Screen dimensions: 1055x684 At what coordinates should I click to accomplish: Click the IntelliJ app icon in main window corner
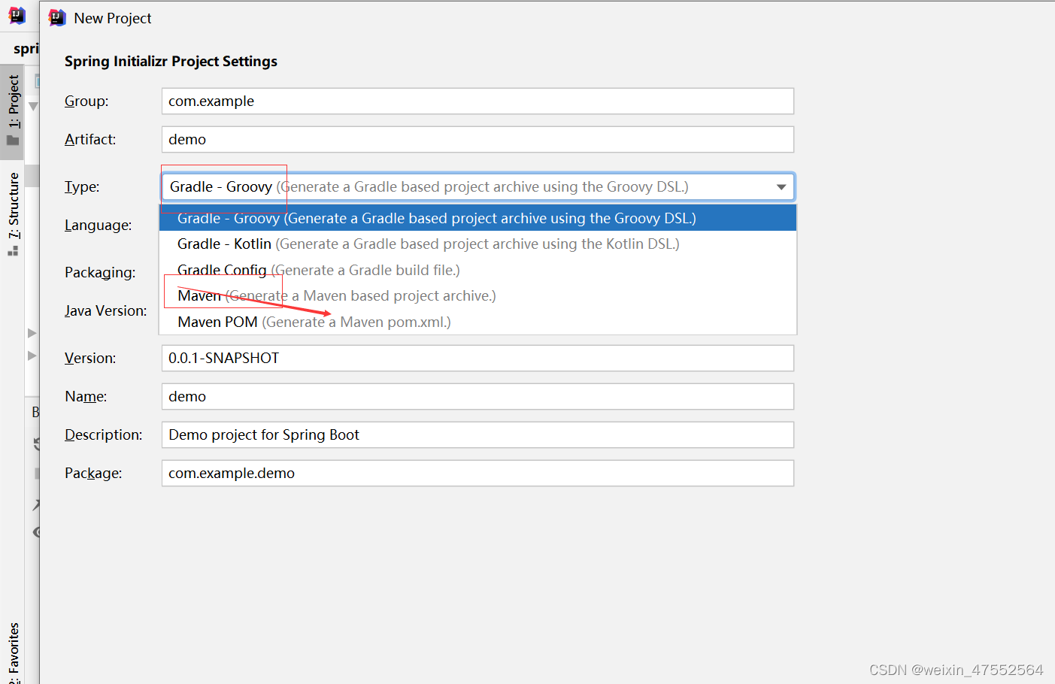17,15
